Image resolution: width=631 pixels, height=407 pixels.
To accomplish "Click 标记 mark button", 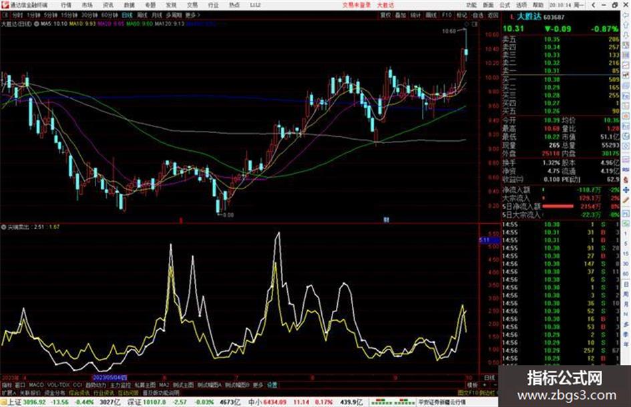I will 461,15.
